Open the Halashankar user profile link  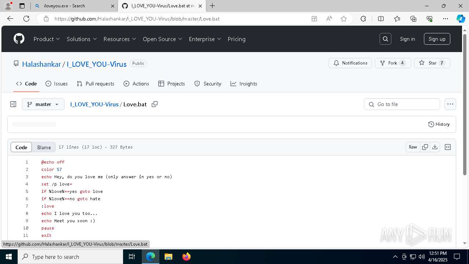tap(41, 64)
